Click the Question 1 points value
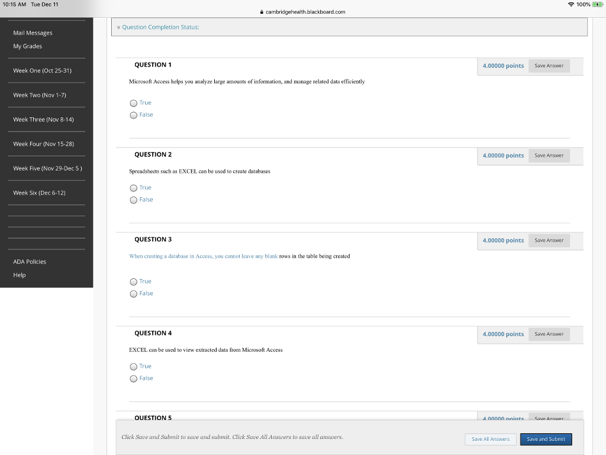This screenshot has height=455, width=606. coord(503,66)
